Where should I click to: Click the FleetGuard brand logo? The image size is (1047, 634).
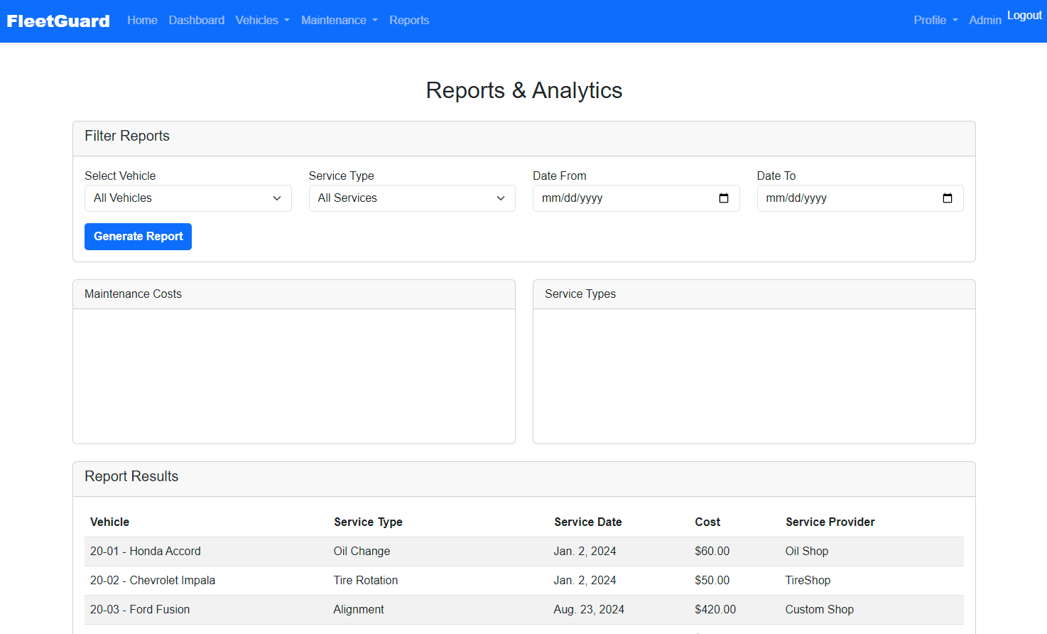58,21
